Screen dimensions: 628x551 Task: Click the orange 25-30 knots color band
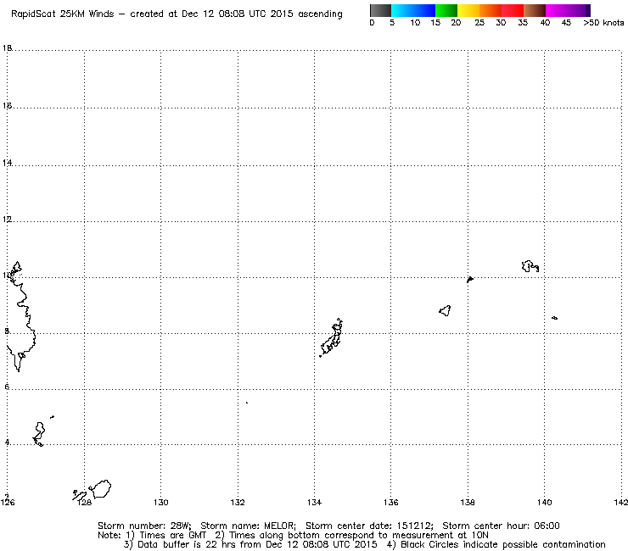[491, 10]
